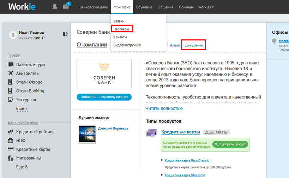Screen dimensions: 289x178
Task: Open the Кредитные карты product type link
Action: point(181,132)
